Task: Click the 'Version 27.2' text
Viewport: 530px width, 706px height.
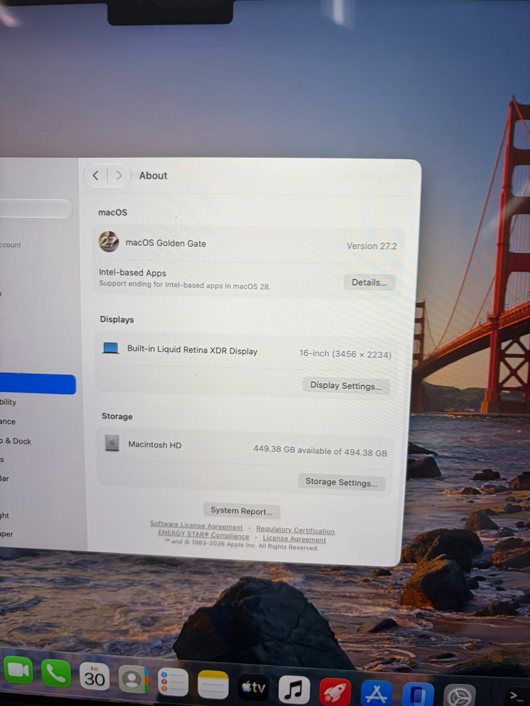Action: click(372, 246)
